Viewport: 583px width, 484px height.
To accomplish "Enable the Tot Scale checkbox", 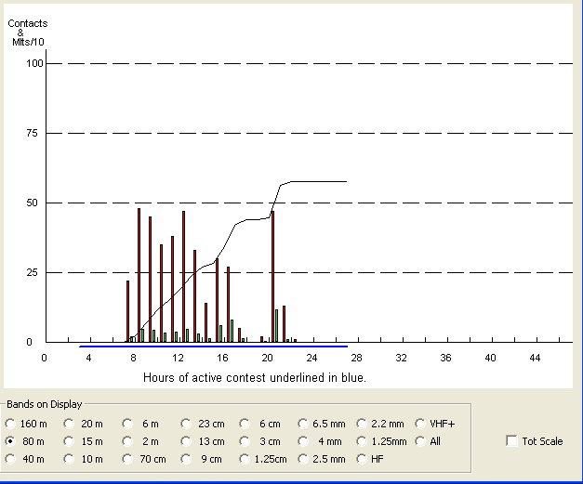I will click(x=511, y=441).
